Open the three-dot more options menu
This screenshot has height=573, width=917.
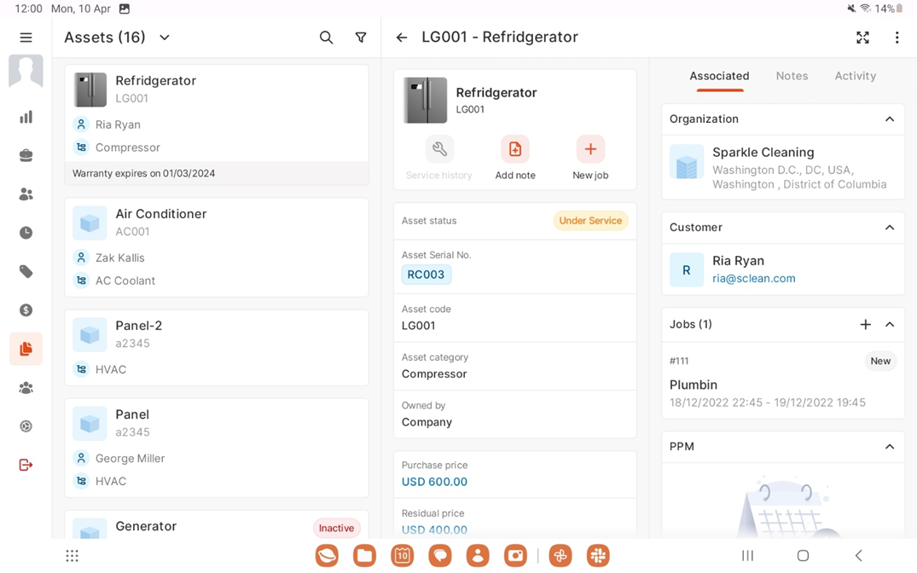(x=897, y=38)
